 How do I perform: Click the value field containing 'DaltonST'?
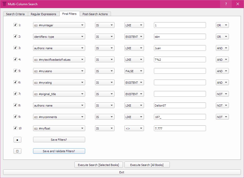pyautogui.click(x=180, y=106)
